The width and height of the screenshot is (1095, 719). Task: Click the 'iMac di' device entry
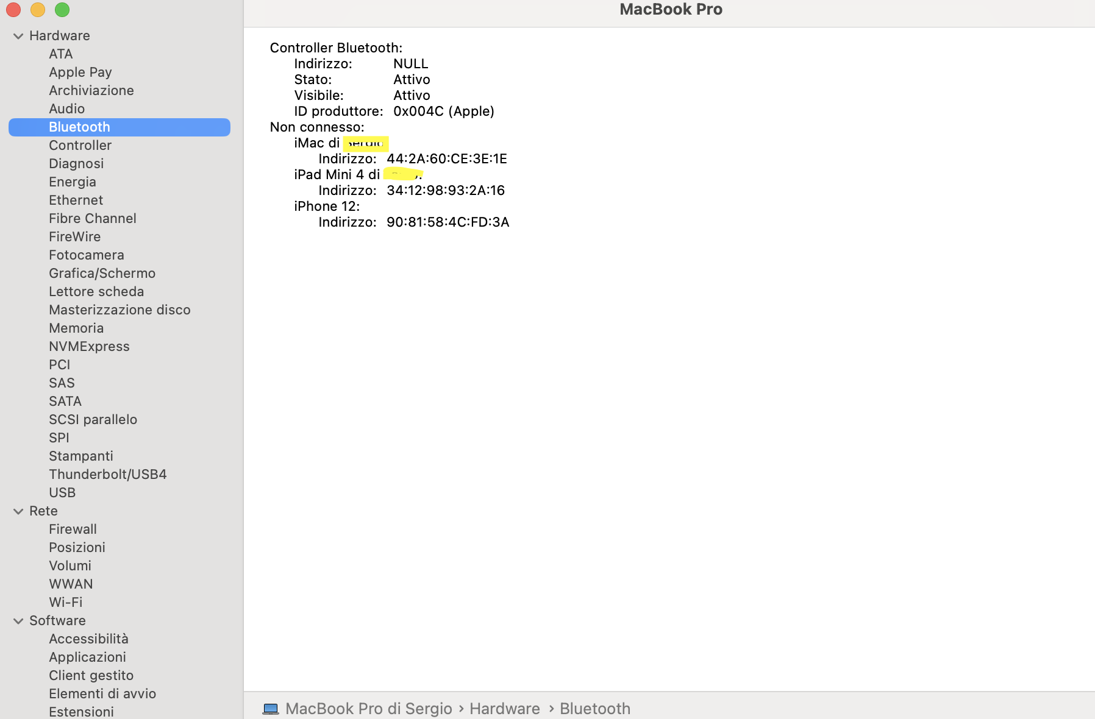pos(317,143)
